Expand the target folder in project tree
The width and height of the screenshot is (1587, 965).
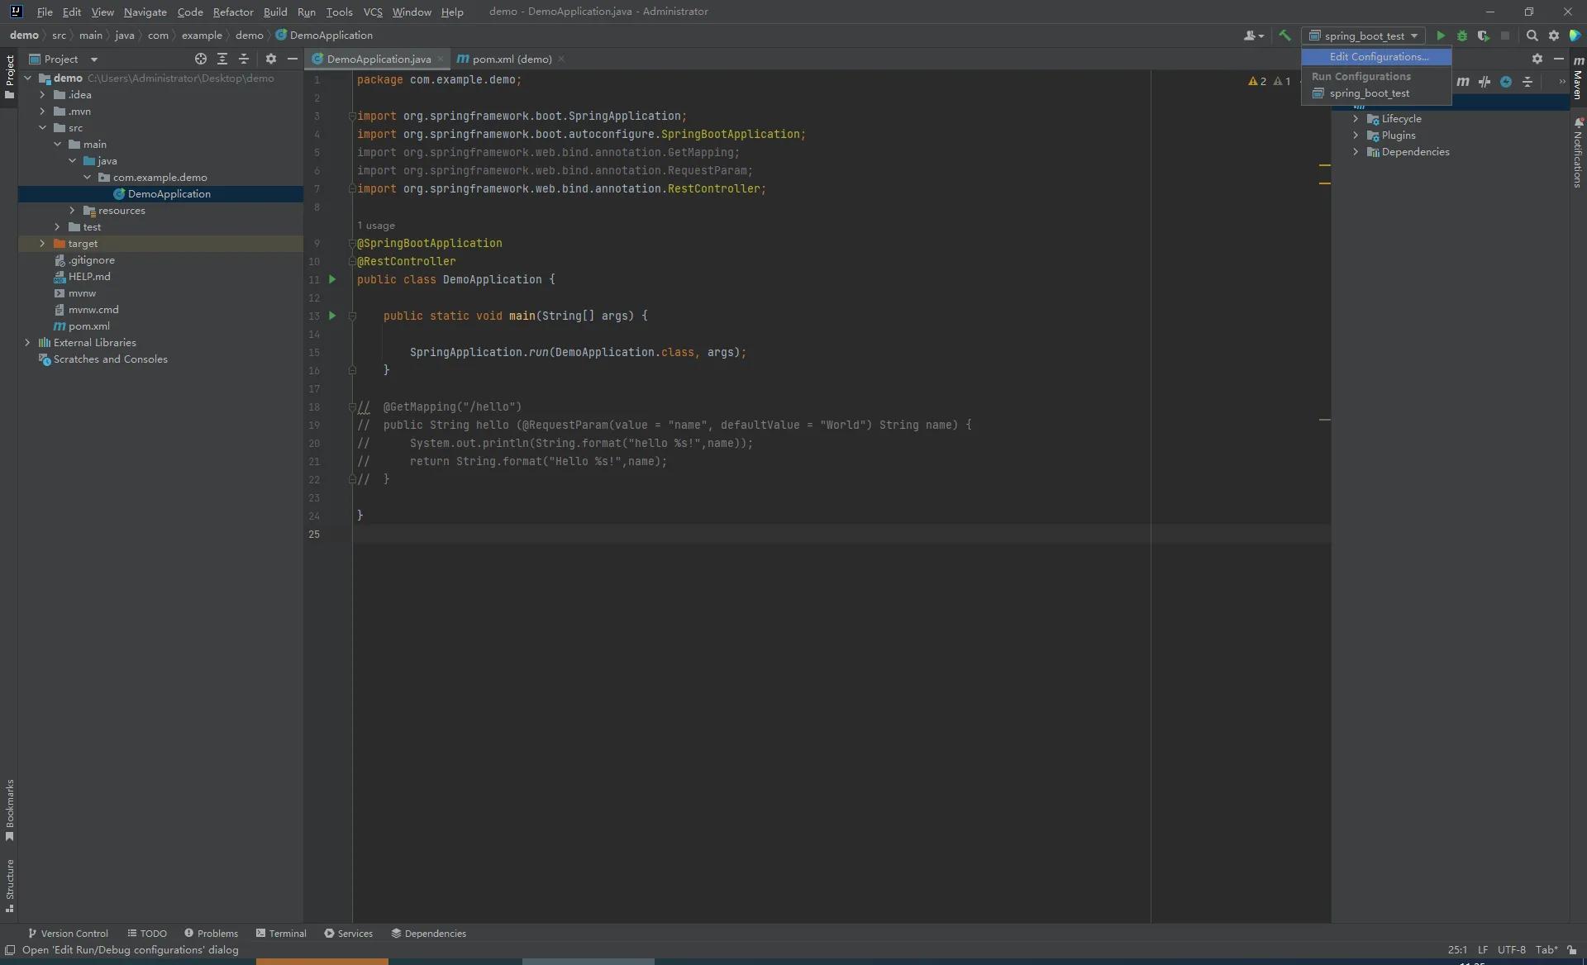tap(42, 244)
